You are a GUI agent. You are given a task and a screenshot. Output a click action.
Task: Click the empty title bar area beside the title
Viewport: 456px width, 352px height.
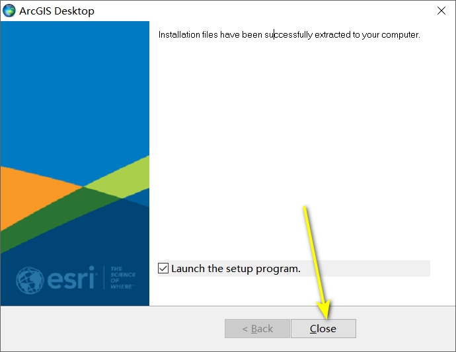click(262, 11)
